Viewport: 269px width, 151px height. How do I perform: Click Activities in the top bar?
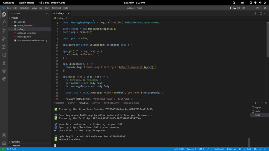pos(8,3)
